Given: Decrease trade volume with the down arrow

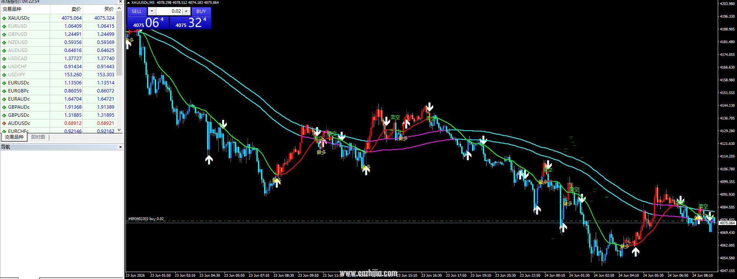Looking at the screenshot, I should 152,11.
